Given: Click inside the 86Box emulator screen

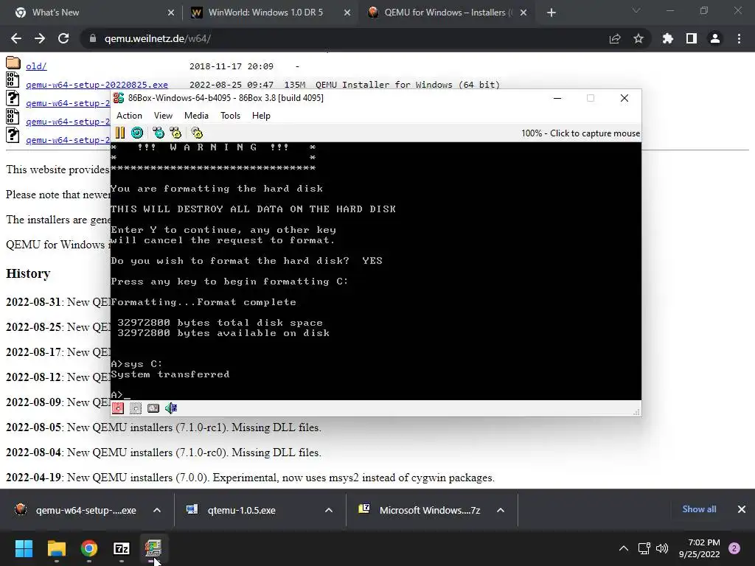Looking at the screenshot, I should [375, 270].
